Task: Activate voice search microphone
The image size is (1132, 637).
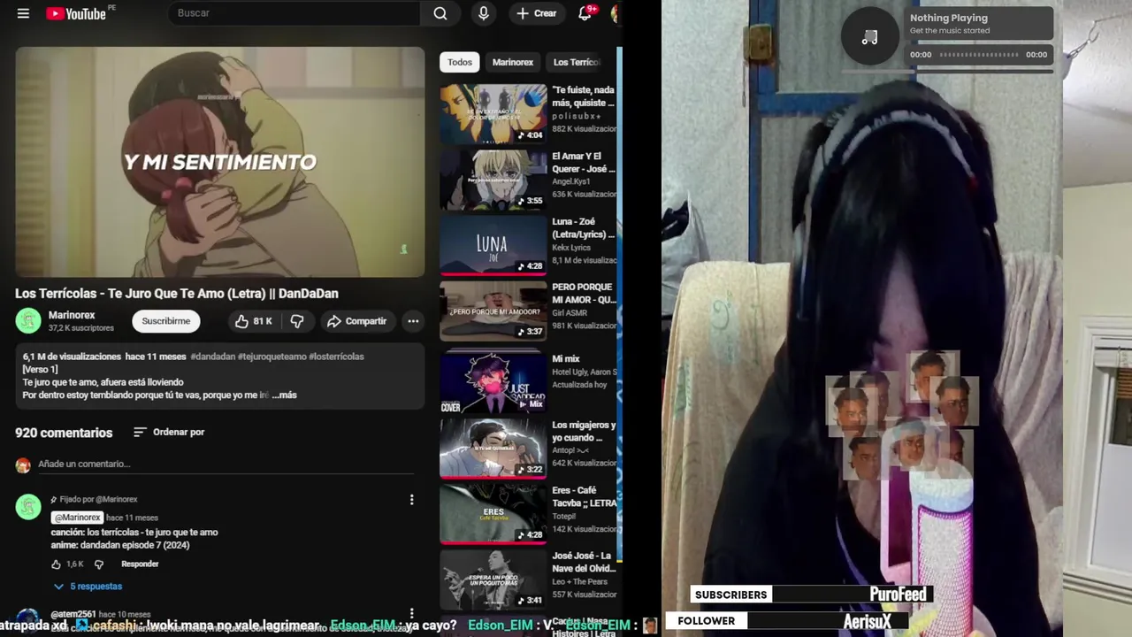Action: [483, 13]
